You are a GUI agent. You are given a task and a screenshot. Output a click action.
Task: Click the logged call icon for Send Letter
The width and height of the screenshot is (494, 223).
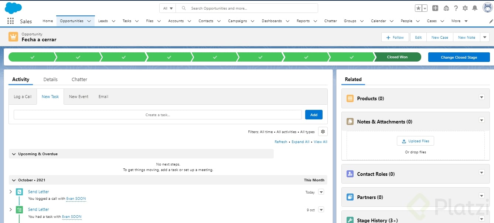(x=19, y=192)
